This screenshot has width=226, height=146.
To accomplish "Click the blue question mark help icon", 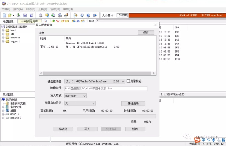I will click(88, 15).
